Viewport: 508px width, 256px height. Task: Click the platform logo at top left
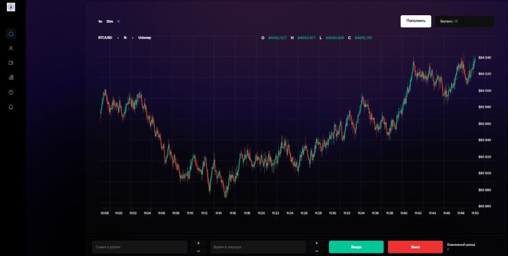tap(11, 7)
